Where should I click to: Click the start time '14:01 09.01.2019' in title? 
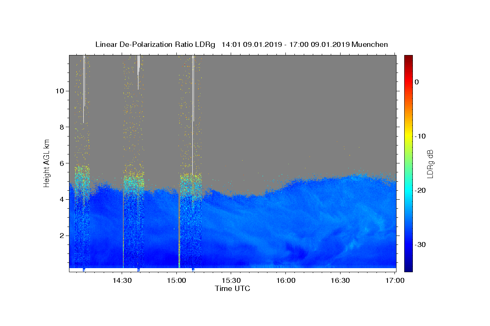(252, 44)
